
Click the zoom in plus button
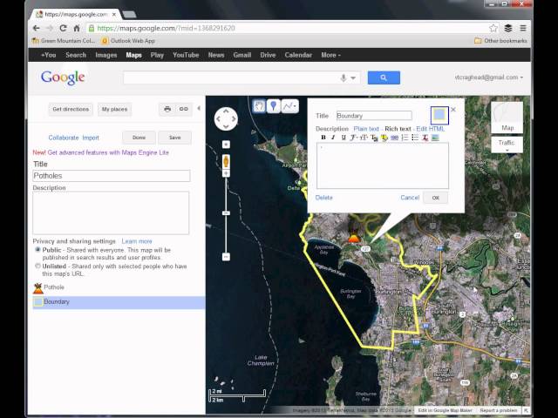point(226,173)
